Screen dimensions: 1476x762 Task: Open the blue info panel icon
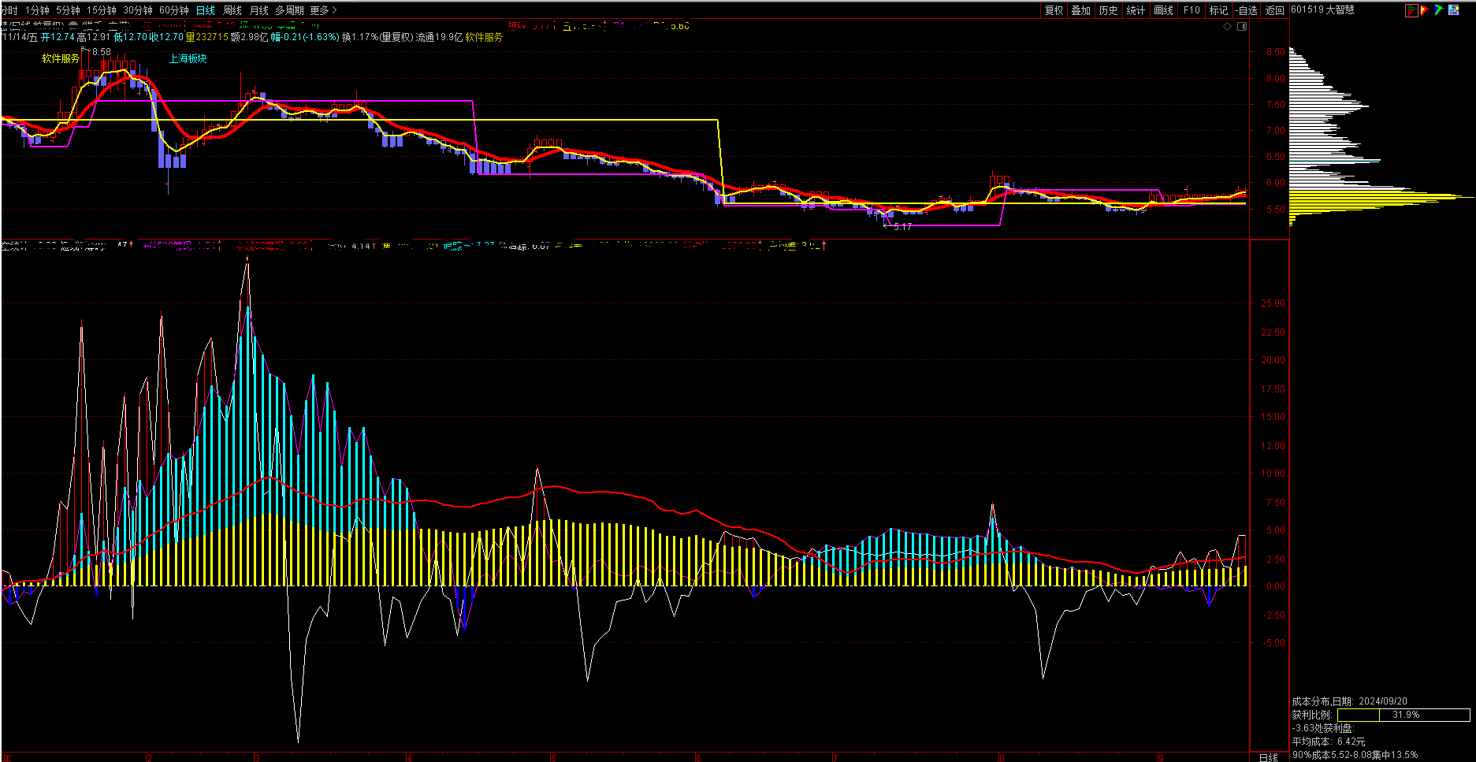(x=1453, y=10)
